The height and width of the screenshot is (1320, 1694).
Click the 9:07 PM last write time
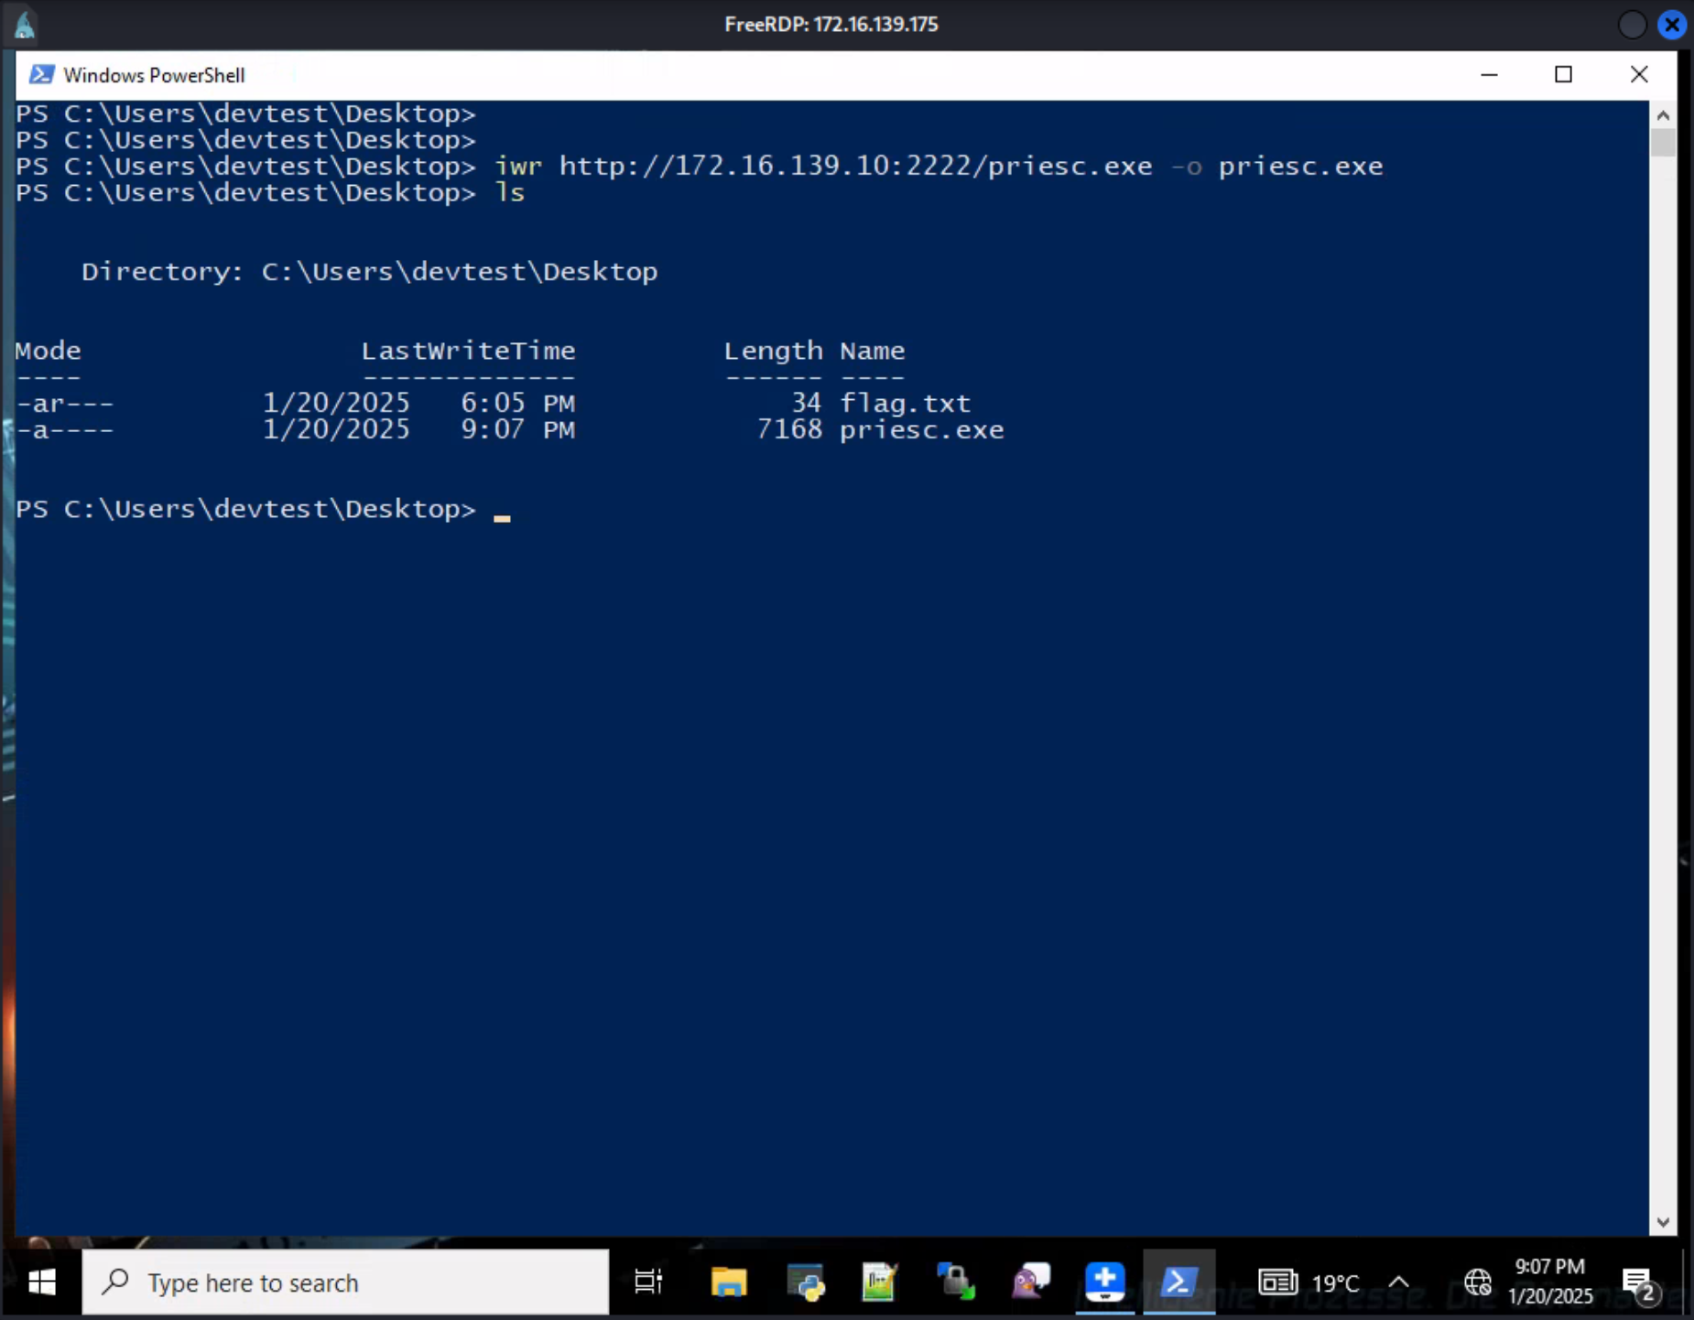(x=517, y=429)
